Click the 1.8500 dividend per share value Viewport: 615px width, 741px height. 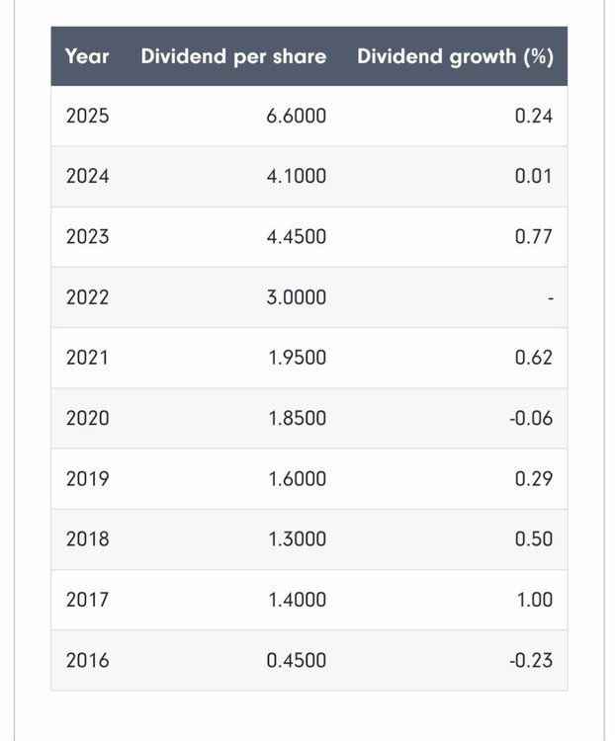[296, 418]
